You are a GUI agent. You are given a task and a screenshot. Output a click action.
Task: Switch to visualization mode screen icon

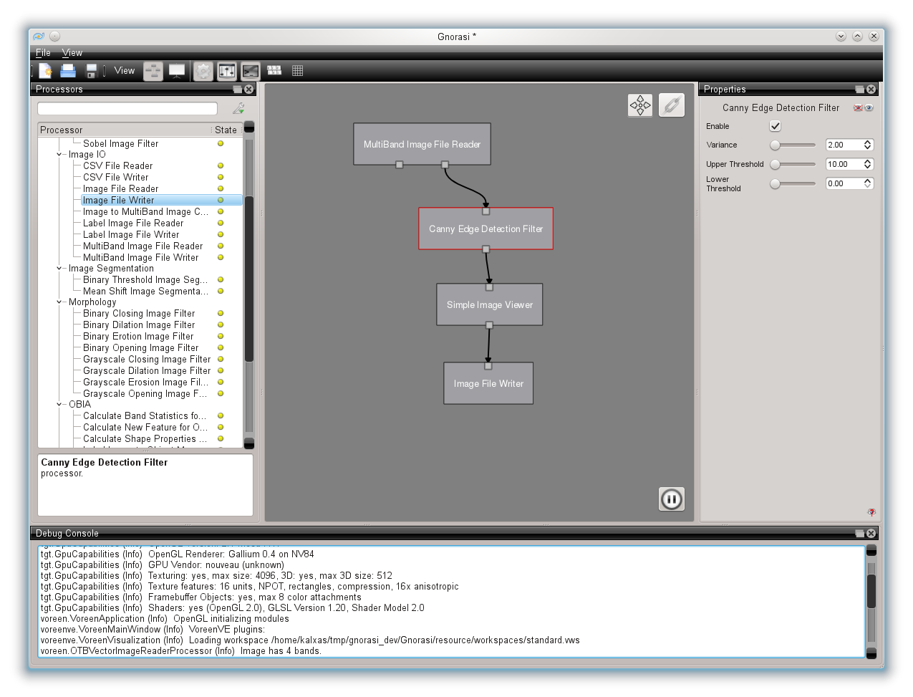177,71
